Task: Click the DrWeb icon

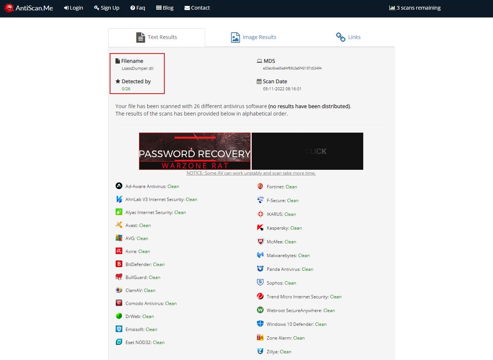Action: click(119, 316)
